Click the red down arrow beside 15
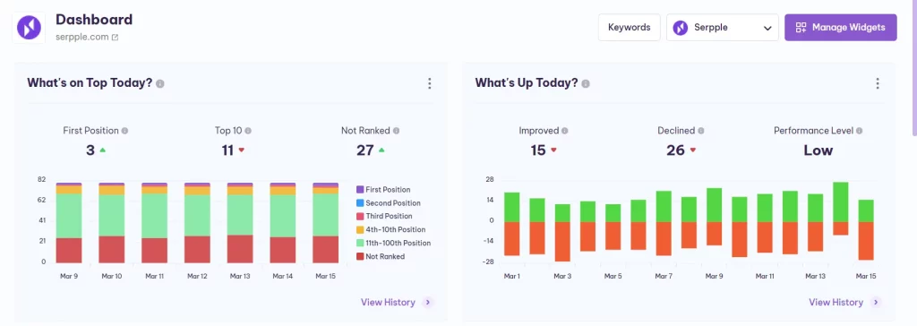 tap(553, 150)
